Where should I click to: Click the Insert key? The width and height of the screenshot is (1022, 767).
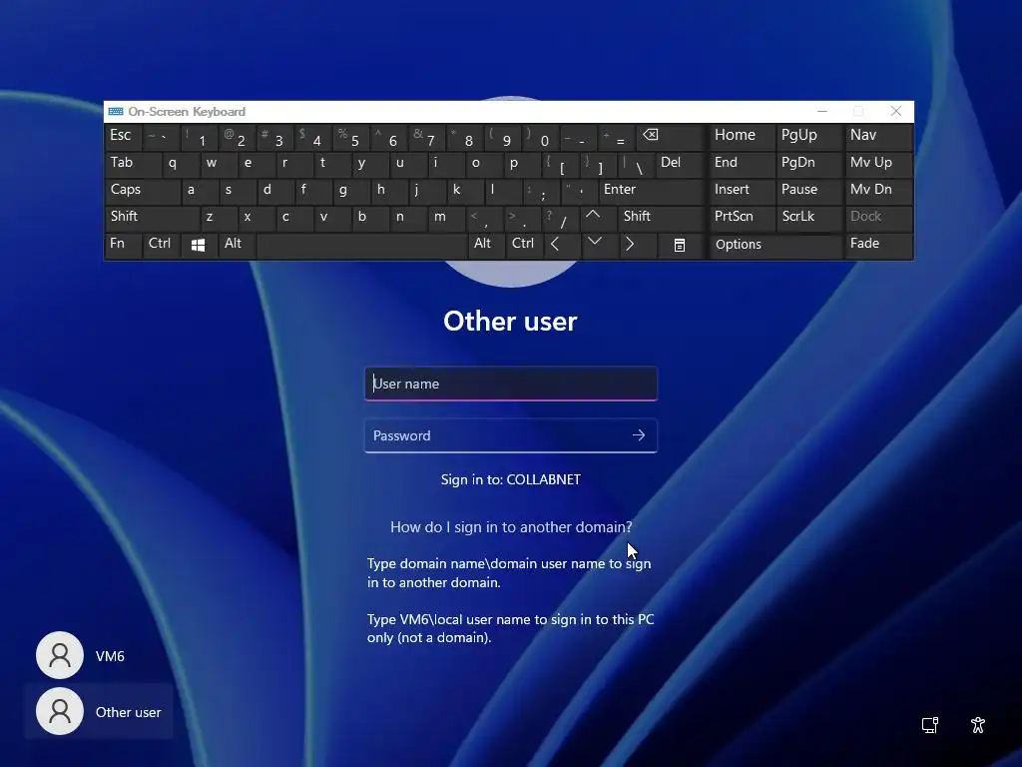[x=742, y=190]
